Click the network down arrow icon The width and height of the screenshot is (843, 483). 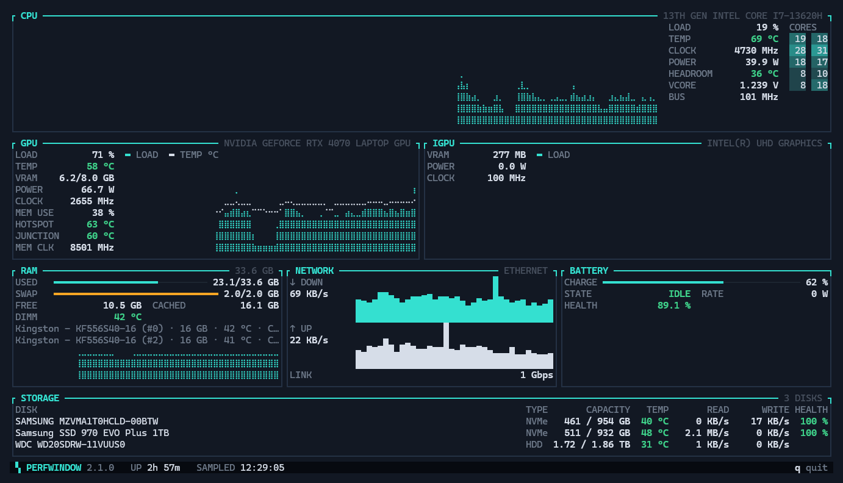click(292, 282)
